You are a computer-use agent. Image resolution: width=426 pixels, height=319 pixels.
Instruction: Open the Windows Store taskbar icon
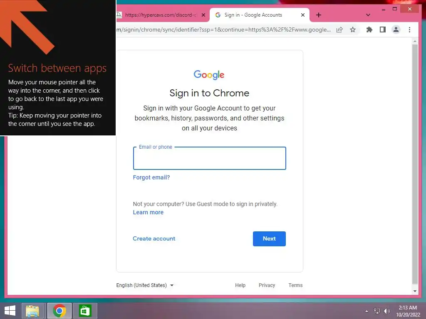85,311
